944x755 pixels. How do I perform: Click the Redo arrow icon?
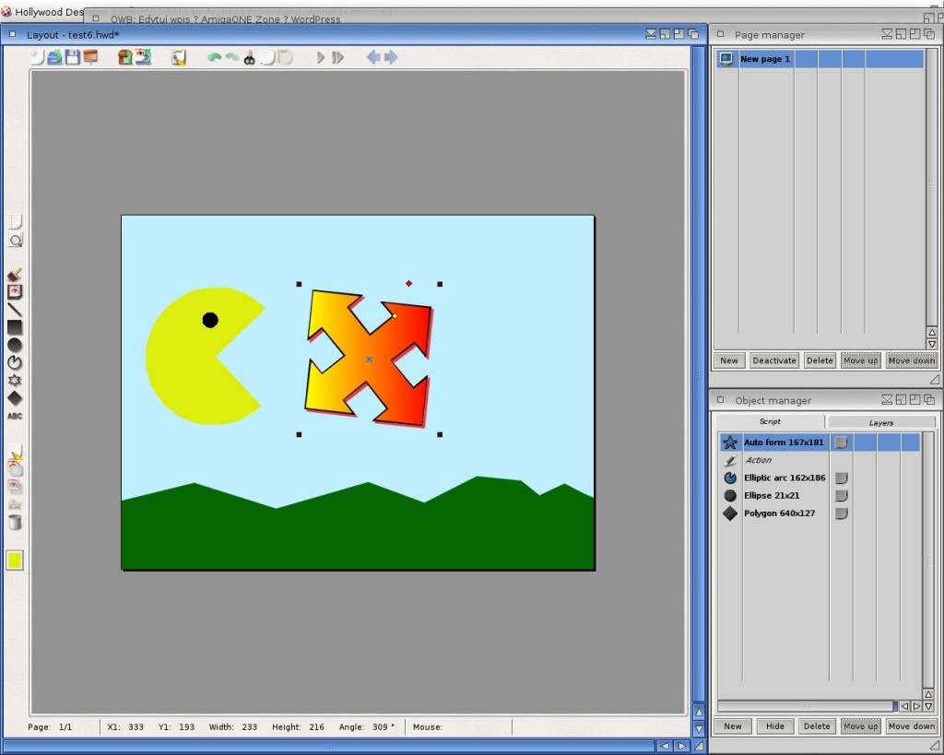(x=231, y=58)
